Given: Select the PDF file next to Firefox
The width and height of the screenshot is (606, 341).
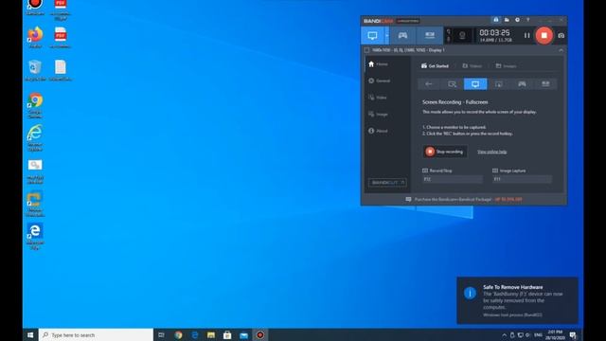Looking at the screenshot, I should click(x=61, y=38).
